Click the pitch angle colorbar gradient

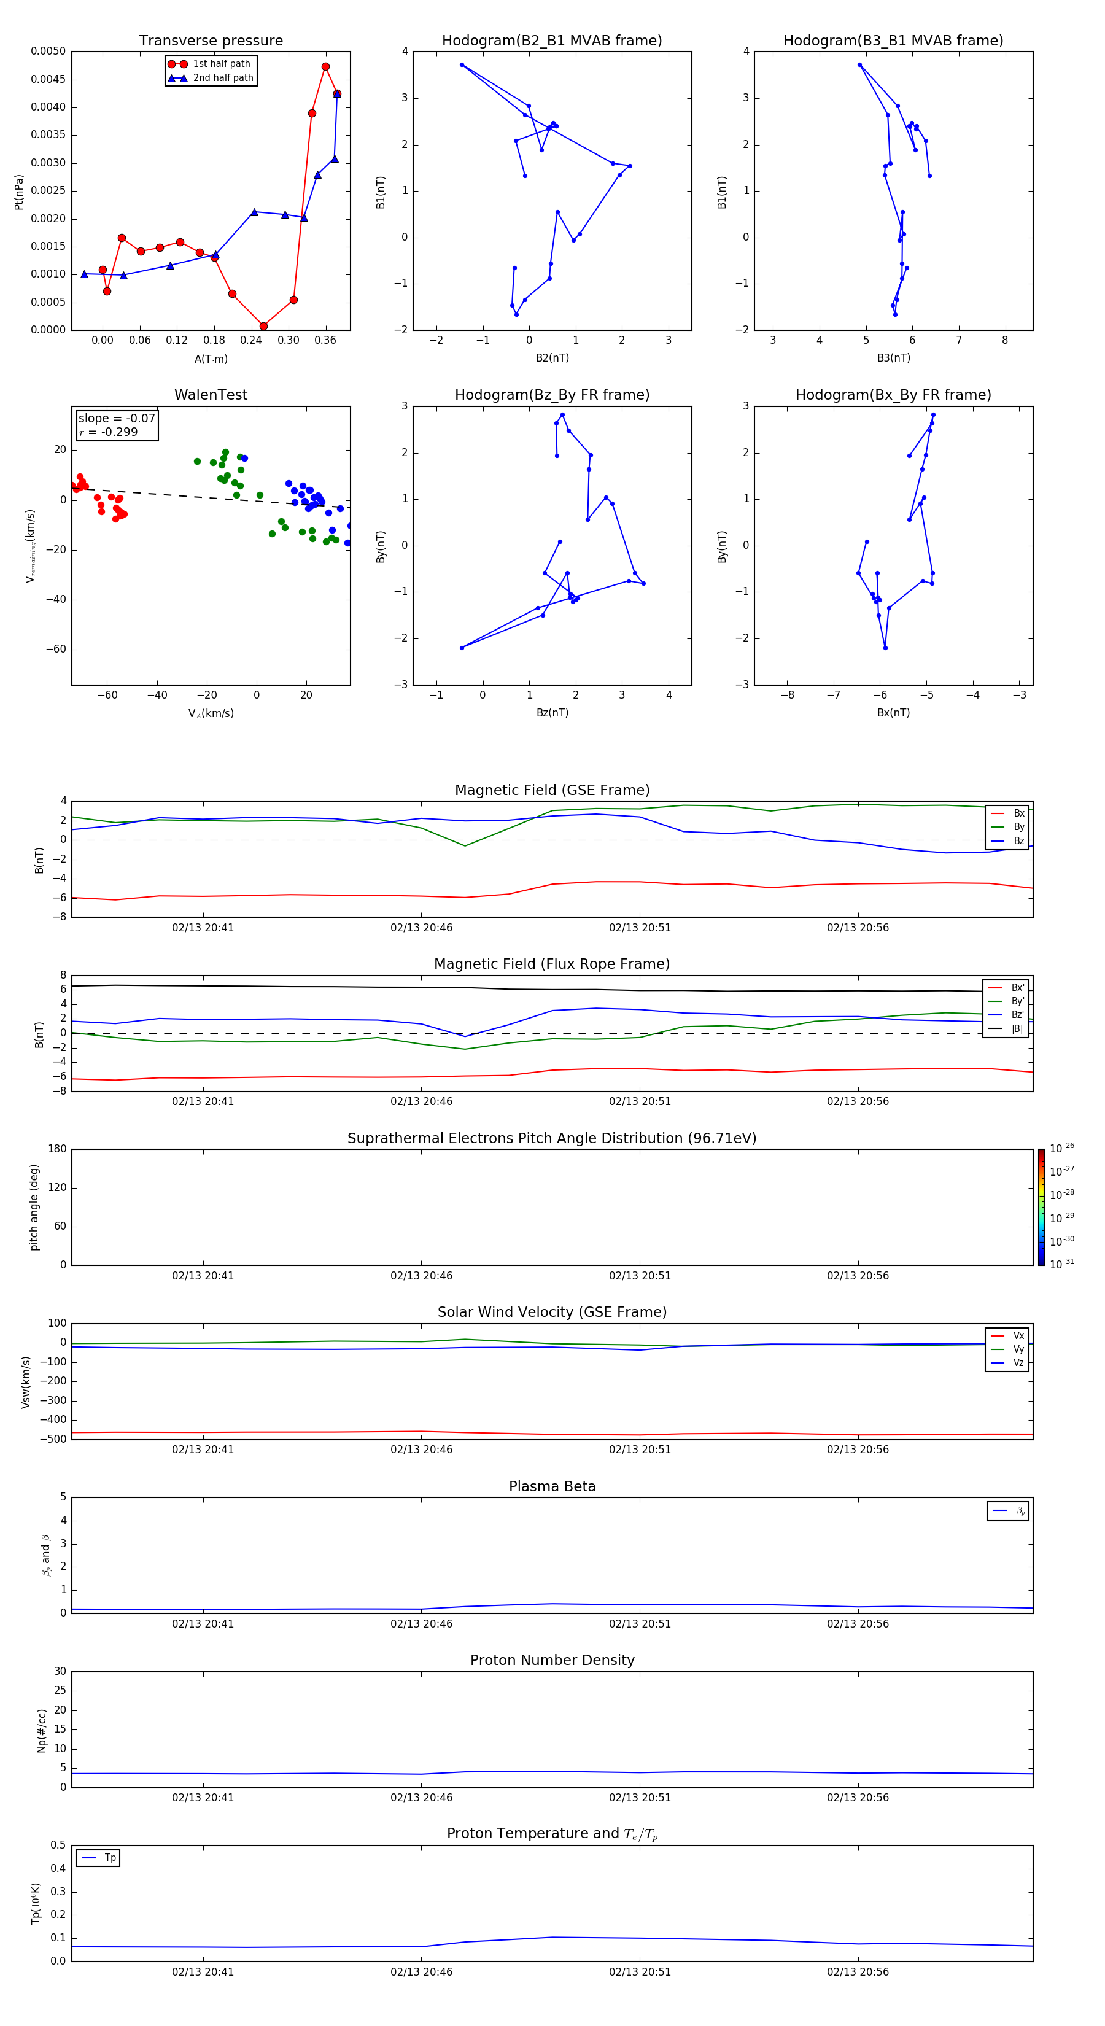(1041, 1207)
